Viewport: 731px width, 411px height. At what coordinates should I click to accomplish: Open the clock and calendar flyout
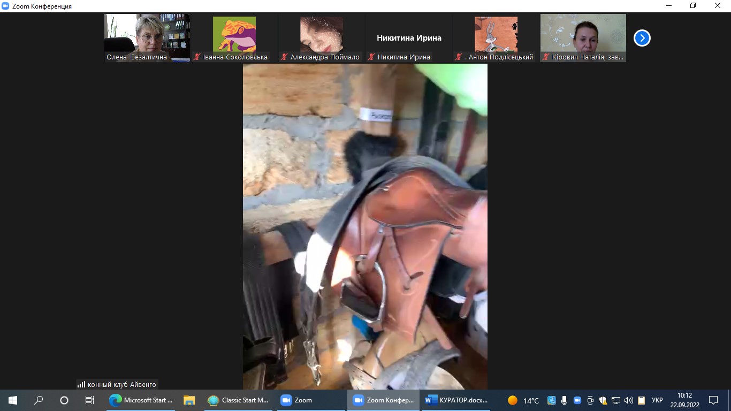point(684,400)
